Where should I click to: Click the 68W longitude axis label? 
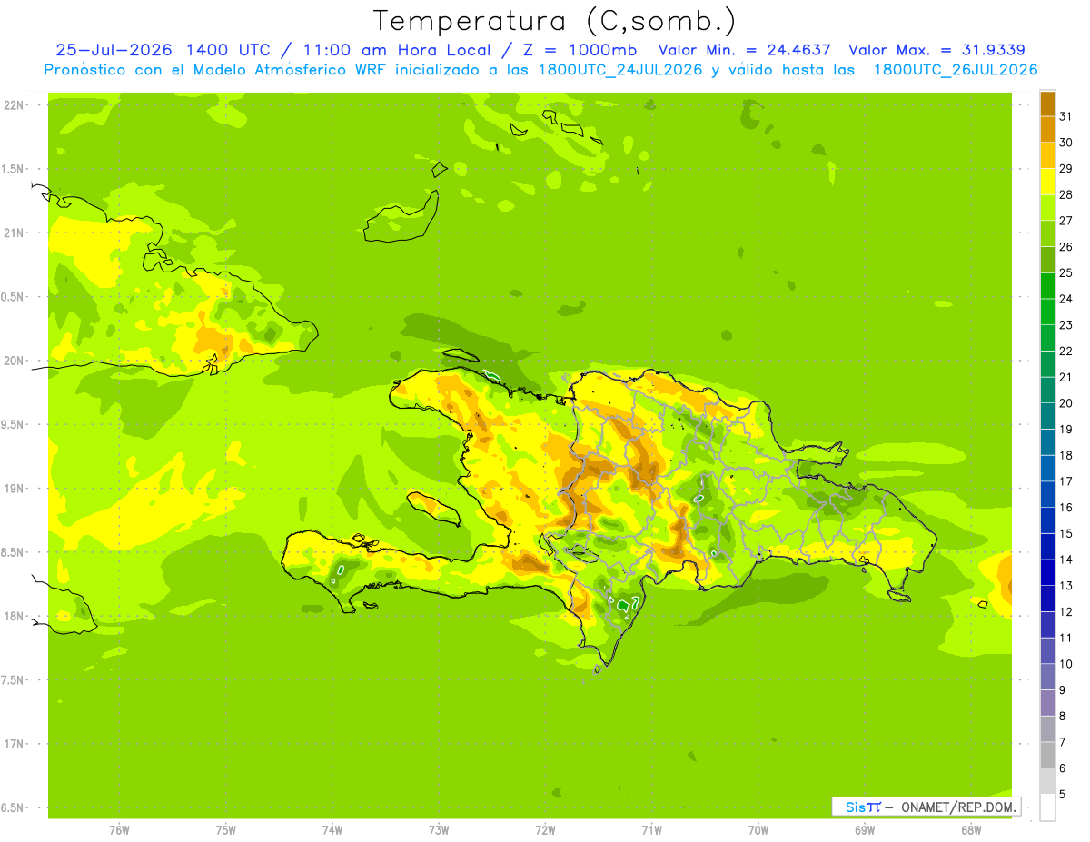971,831
